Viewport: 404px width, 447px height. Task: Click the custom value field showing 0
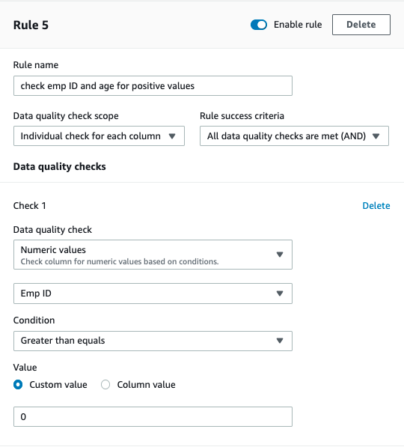click(x=153, y=417)
